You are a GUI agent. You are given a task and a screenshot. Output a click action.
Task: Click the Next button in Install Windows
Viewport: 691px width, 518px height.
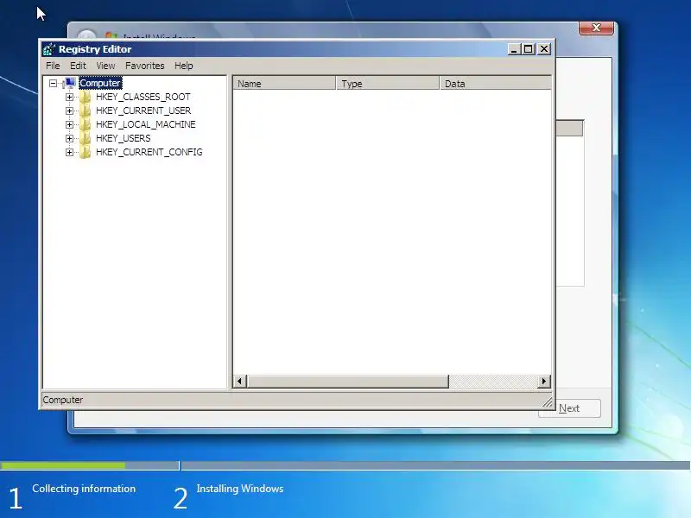(569, 408)
